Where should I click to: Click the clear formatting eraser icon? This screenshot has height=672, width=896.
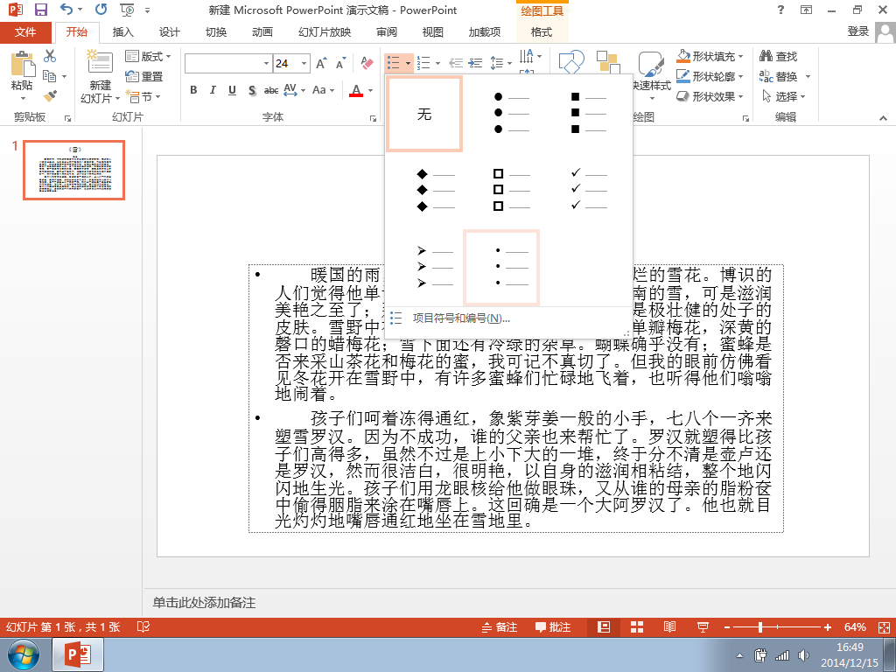(x=367, y=63)
